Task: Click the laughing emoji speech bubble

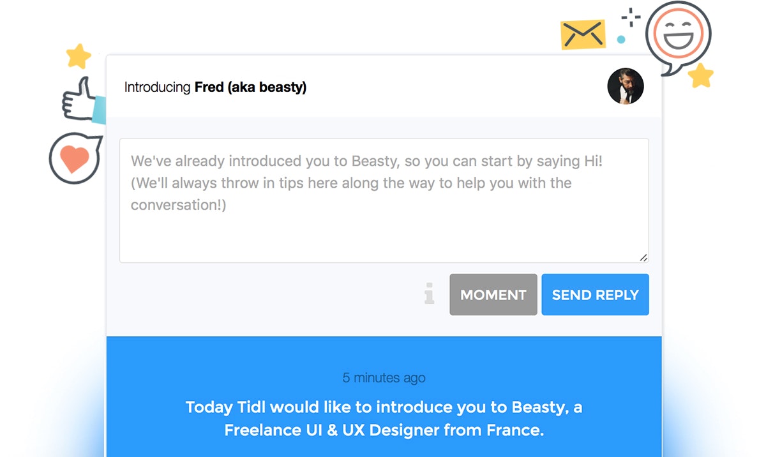Action: click(677, 38)
